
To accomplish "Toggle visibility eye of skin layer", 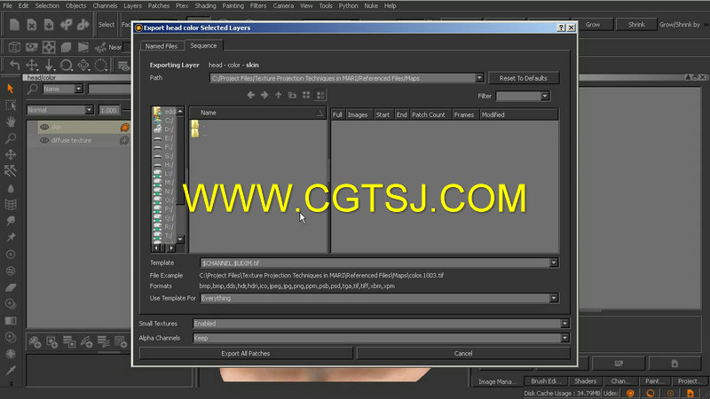I will coord(44,127).
